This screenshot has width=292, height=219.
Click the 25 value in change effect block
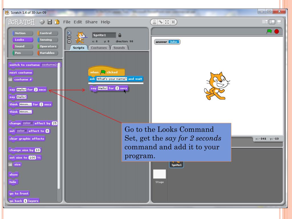(x=54, y=123)
